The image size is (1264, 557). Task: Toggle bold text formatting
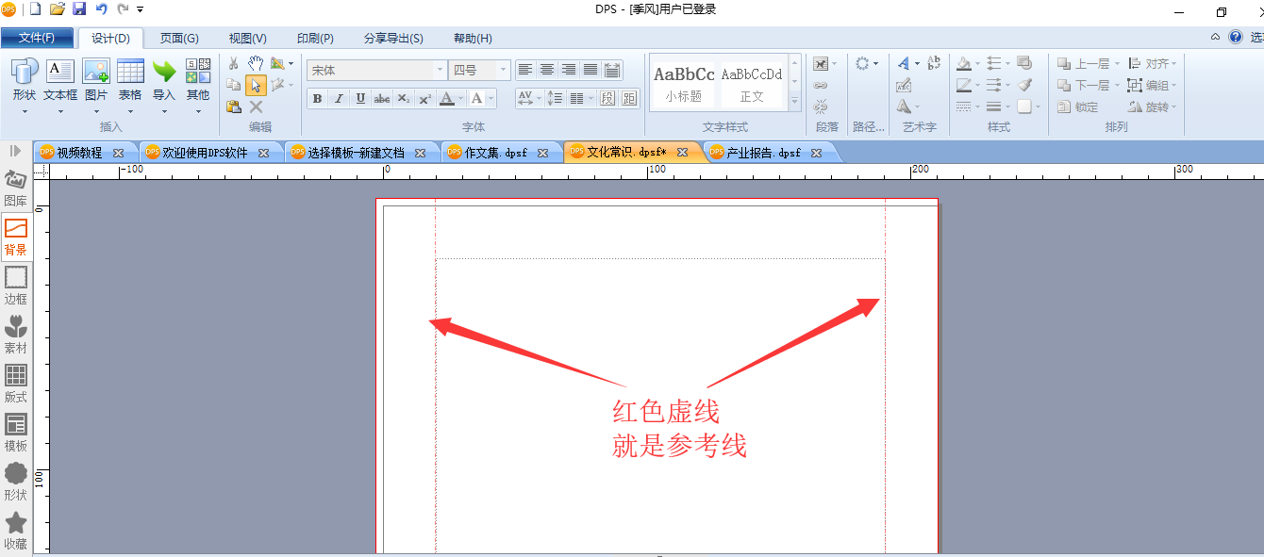pyautogui.click(x=317, y=98)
